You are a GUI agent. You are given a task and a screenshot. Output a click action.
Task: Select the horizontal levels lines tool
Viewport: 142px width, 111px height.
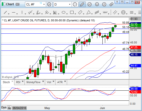(x=132, y=13)
